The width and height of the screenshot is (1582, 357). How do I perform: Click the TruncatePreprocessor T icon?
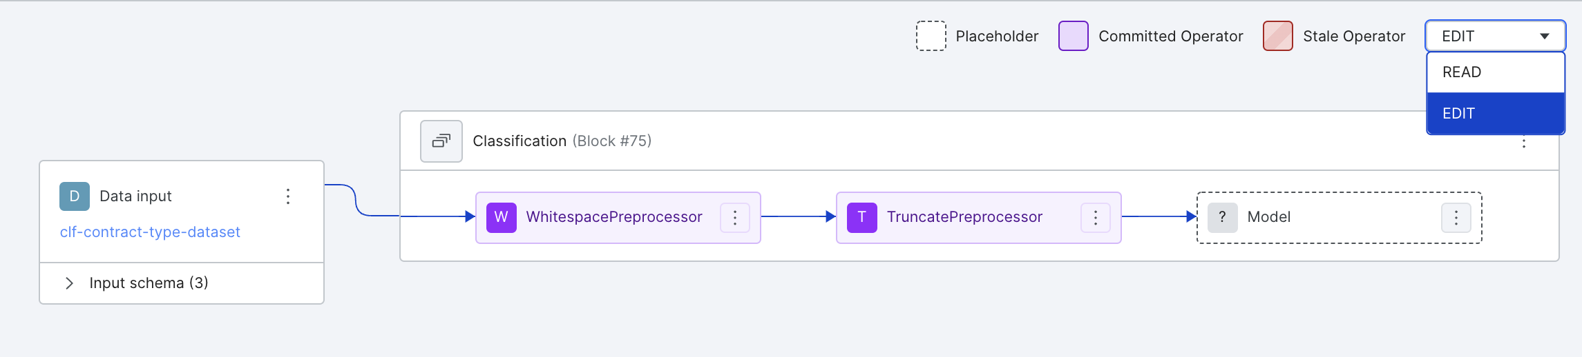tap(862, 217)
